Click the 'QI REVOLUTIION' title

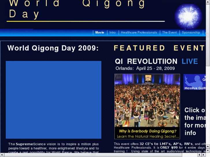146,61
